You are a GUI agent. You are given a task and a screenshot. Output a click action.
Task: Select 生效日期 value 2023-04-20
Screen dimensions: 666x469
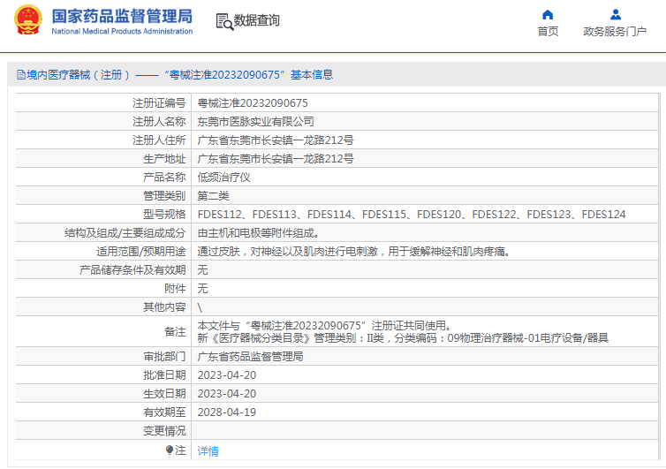click(x=227, y=394)
